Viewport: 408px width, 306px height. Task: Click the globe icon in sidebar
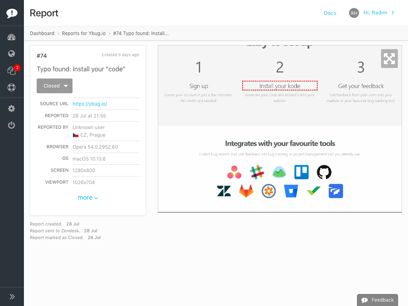(12, 54)
